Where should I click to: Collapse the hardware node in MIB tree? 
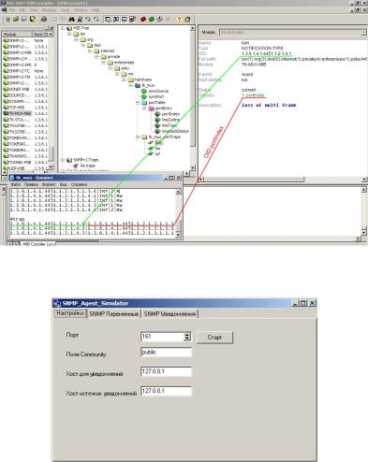click(124, 79)
